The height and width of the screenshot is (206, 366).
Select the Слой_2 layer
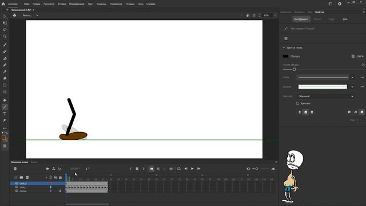click(23, 187)
